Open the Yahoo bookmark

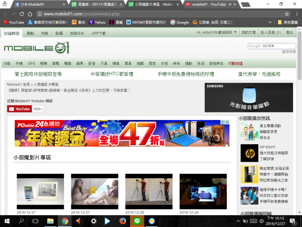97,22
